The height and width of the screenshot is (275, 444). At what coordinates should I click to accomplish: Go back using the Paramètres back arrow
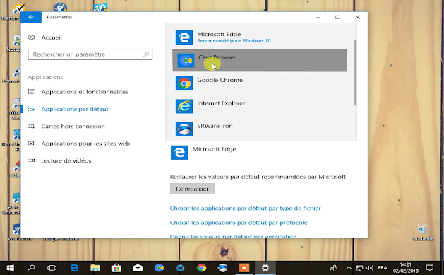point(31,17)
